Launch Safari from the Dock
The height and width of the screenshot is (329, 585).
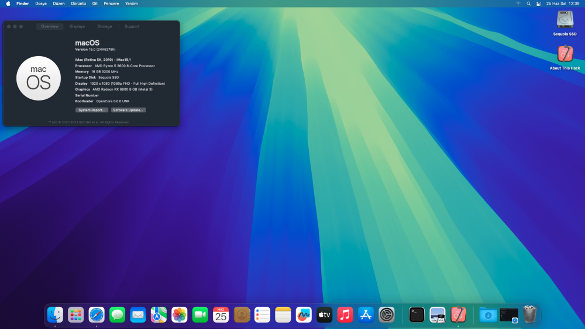click(x=97, y=315)
